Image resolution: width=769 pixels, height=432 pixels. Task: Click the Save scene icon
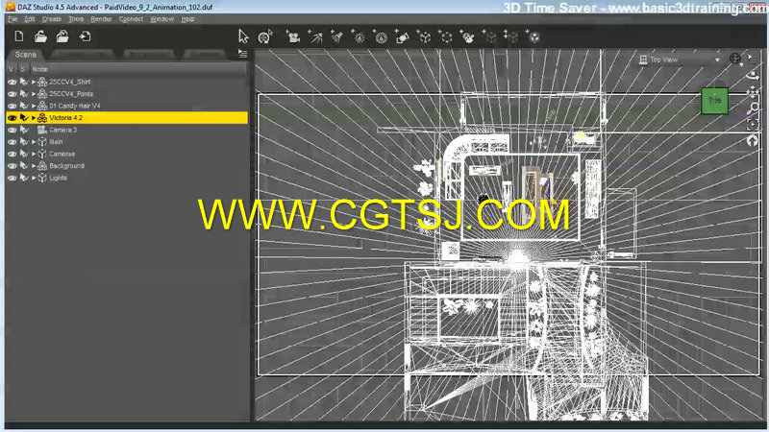tap(62, 36)
